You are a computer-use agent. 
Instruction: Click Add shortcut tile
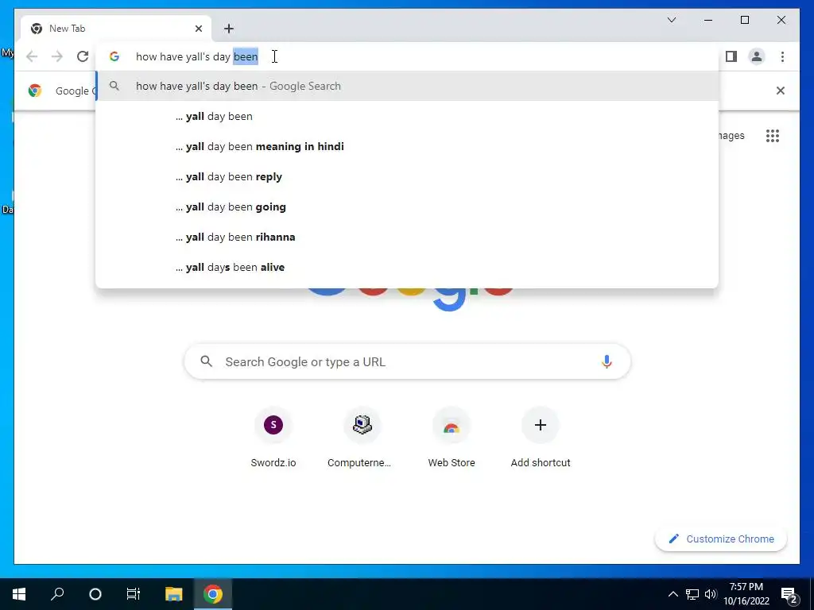click(x=541, y=438)
